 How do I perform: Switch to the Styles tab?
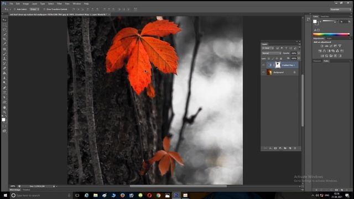pyautogui.click(x=330, y=39)
